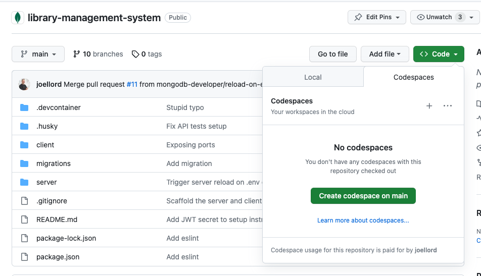The image size is (481, 276).
Task: Open the package-lock.json file
Action: (66, 238)
